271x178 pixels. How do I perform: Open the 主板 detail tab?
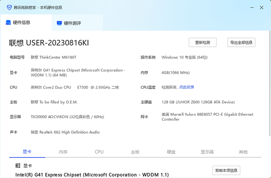coord(135,152)
